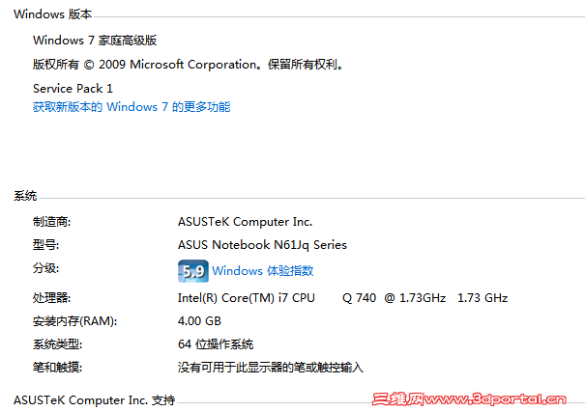Click the 笔和触摸 label
The width and height of the screenshot is (585, 412).
57,368
